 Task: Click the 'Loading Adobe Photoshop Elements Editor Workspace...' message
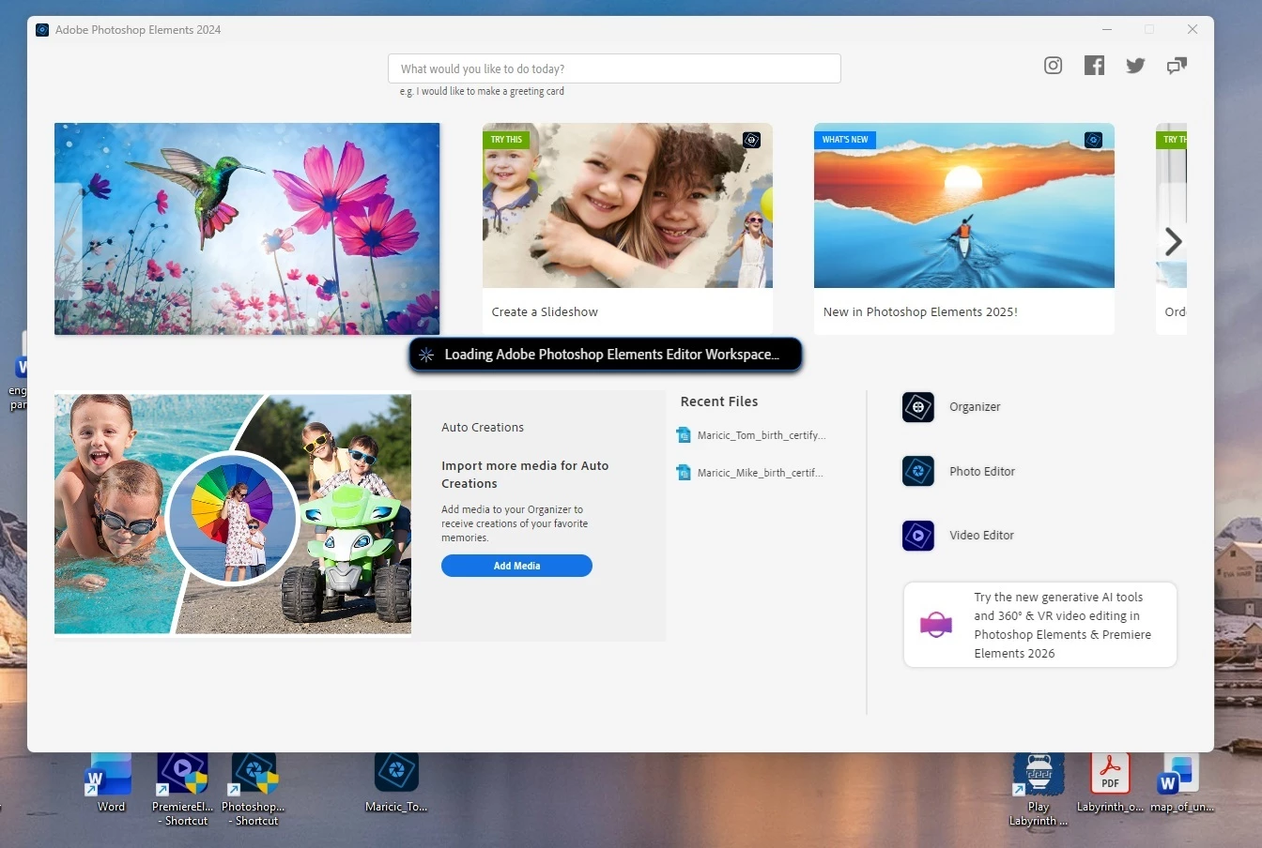tap(606, 355)
